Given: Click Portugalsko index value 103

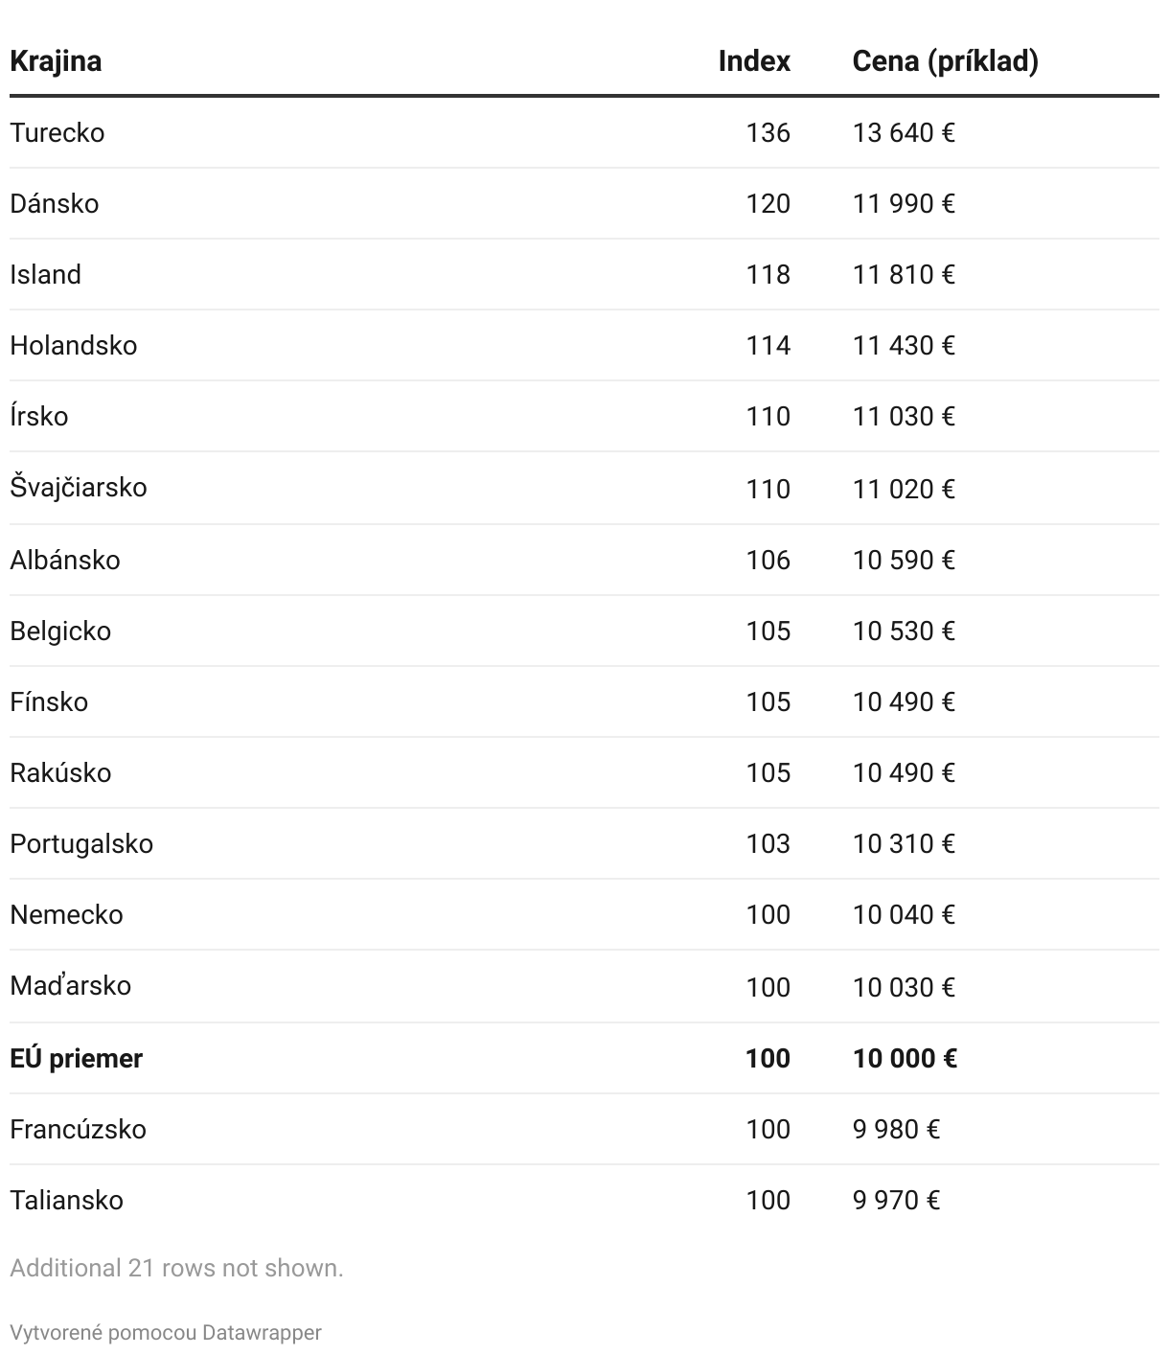Looking at the screenshot, I should [x=768, y=843].
